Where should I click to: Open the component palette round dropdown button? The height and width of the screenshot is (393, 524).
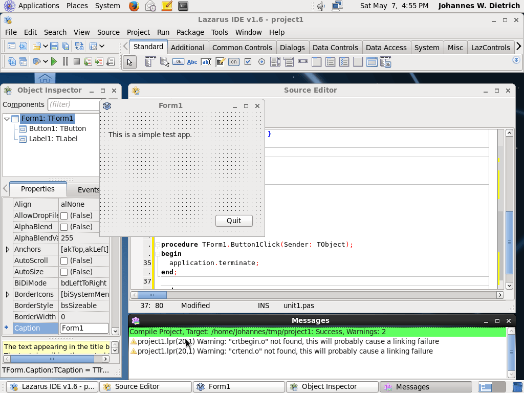pyautogui.click(x=516, y=60)
